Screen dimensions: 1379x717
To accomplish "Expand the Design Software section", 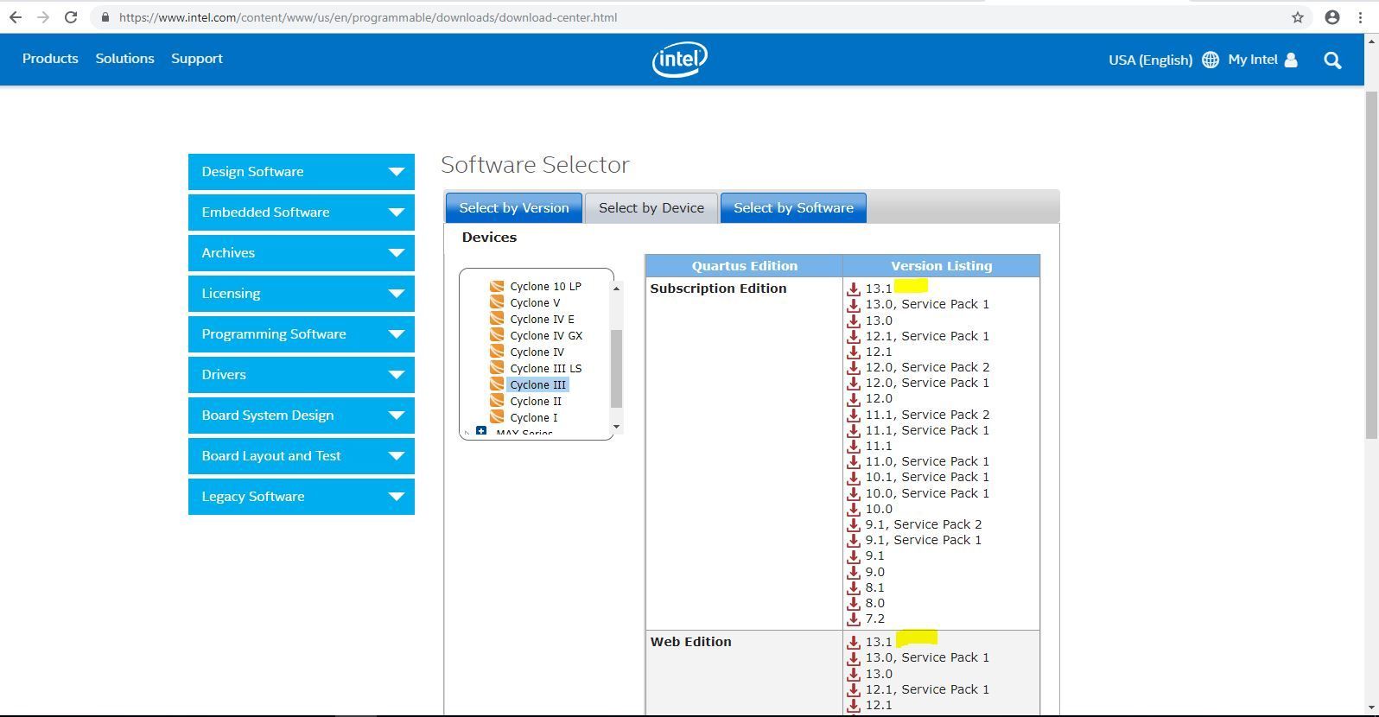I will [301, 172].
